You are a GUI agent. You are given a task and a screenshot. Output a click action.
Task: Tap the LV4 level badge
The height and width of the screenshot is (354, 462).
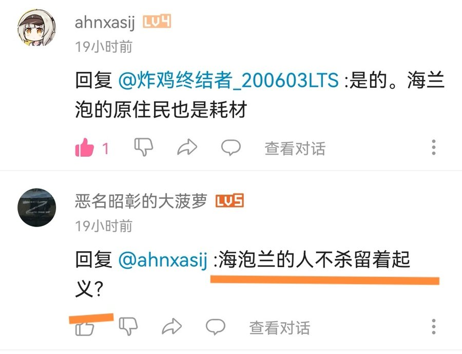[x=157, y=22]
